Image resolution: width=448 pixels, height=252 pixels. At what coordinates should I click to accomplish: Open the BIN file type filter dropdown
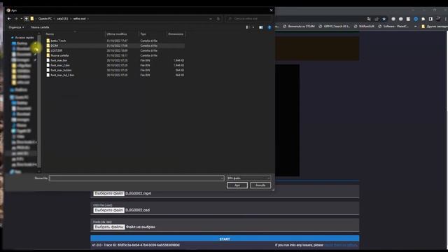[x=248, y=178]
